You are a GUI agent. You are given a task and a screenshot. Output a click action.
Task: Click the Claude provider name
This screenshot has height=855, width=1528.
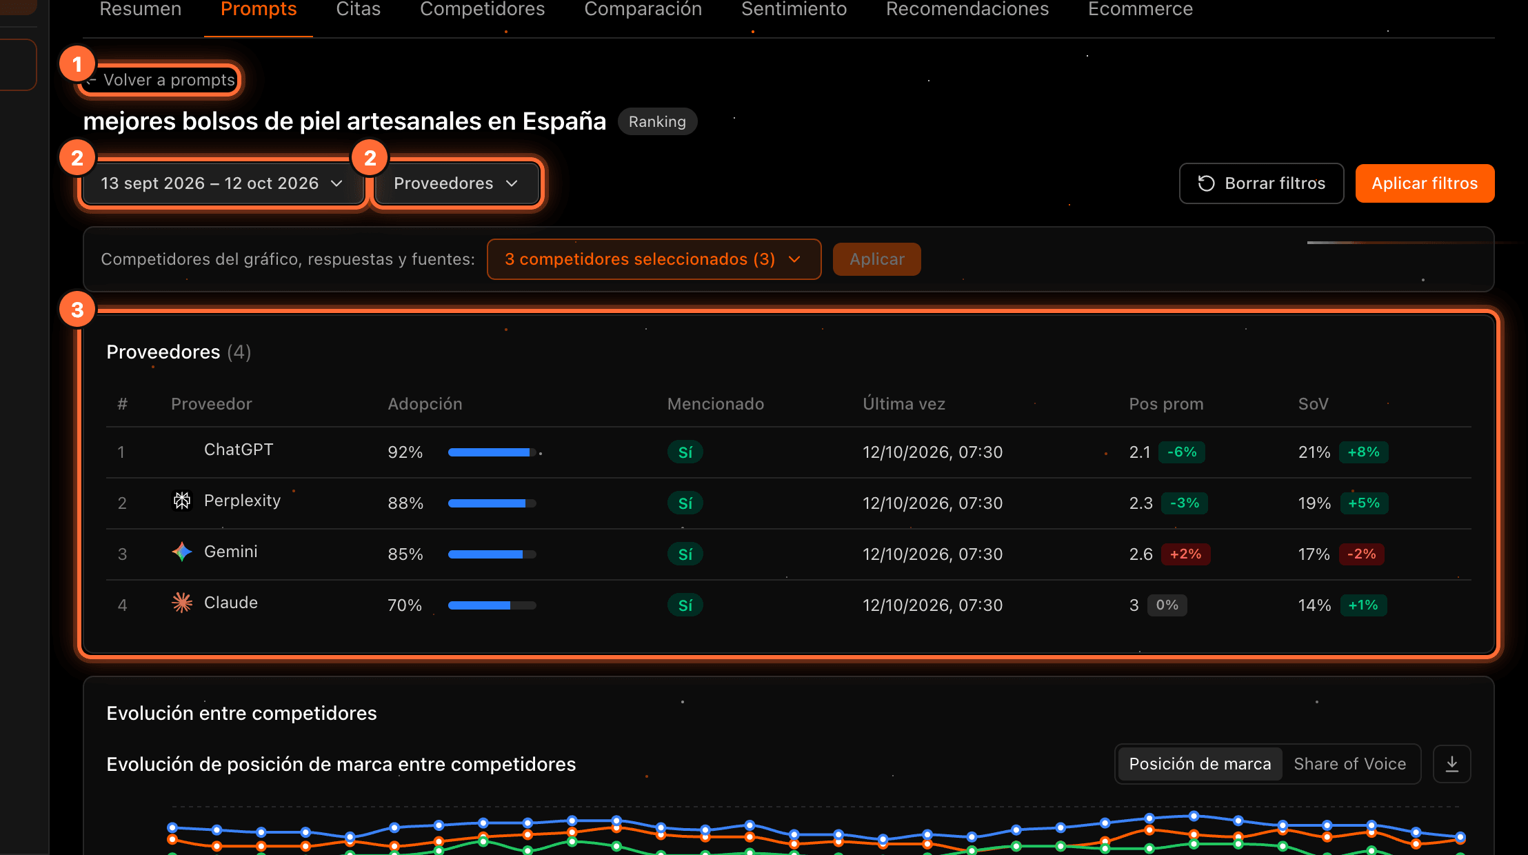230,603
